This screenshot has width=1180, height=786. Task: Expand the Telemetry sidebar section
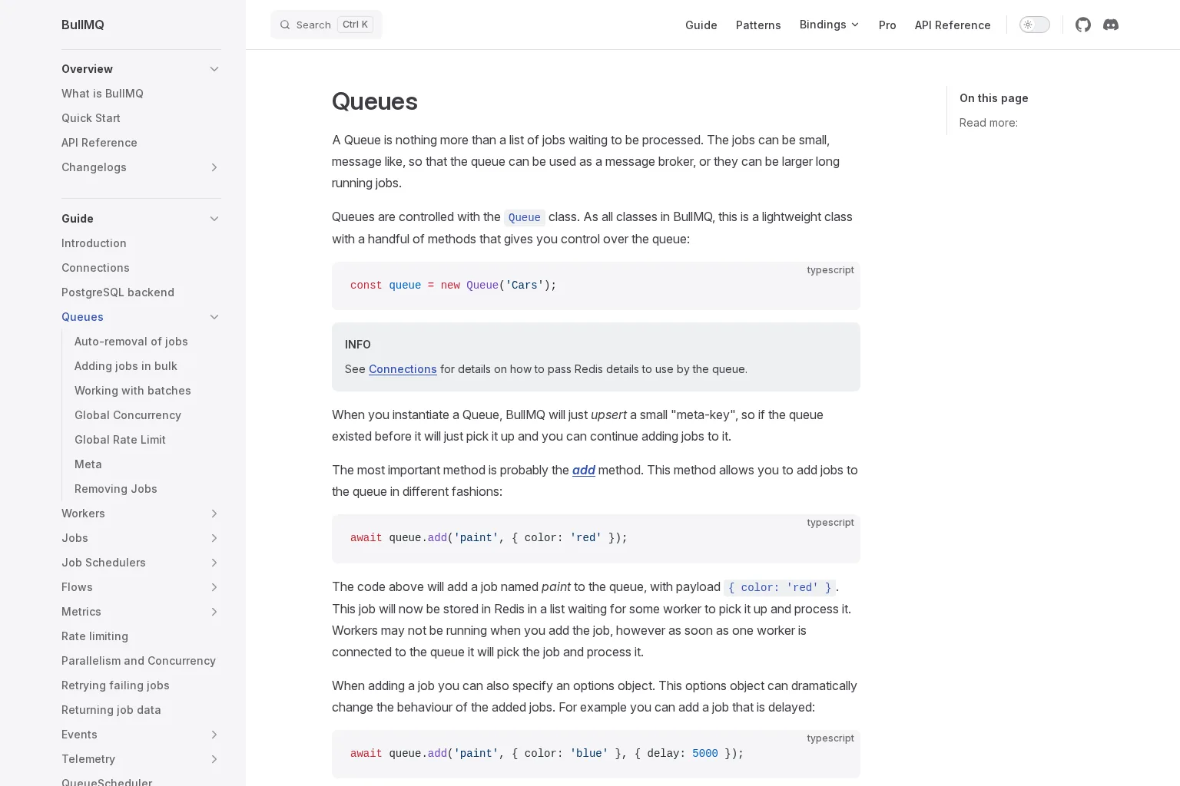click(x=214, y=759)
